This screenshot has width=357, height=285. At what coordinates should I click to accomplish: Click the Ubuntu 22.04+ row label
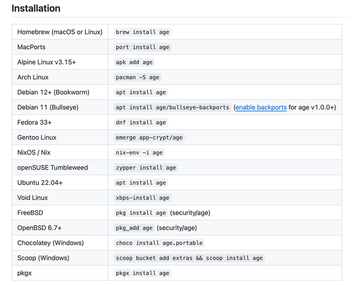(x=40, y=182)
